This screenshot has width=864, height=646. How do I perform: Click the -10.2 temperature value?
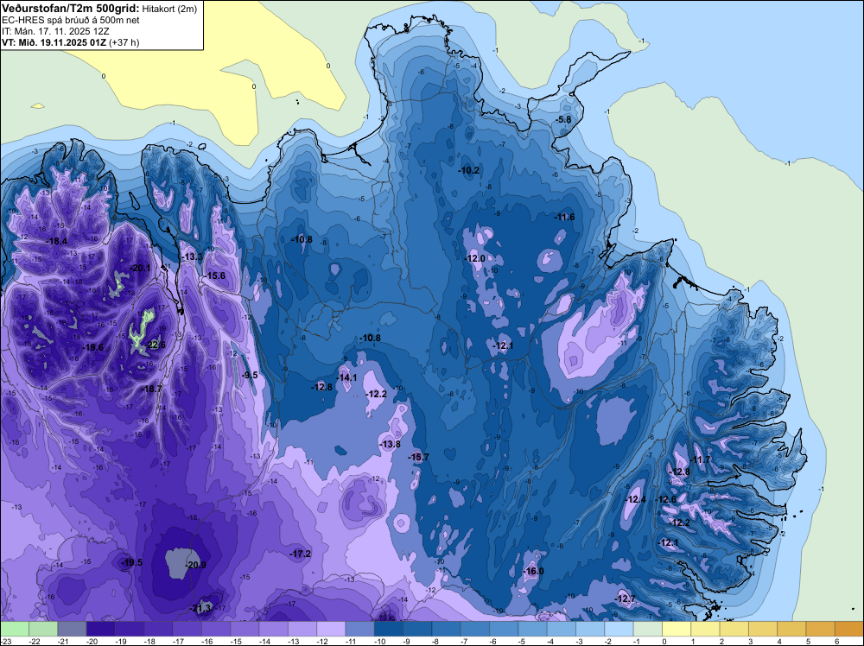coord(469,171)
